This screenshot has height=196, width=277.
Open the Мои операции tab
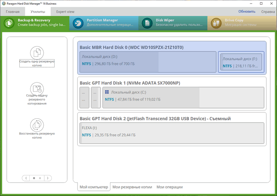point(169,187)
